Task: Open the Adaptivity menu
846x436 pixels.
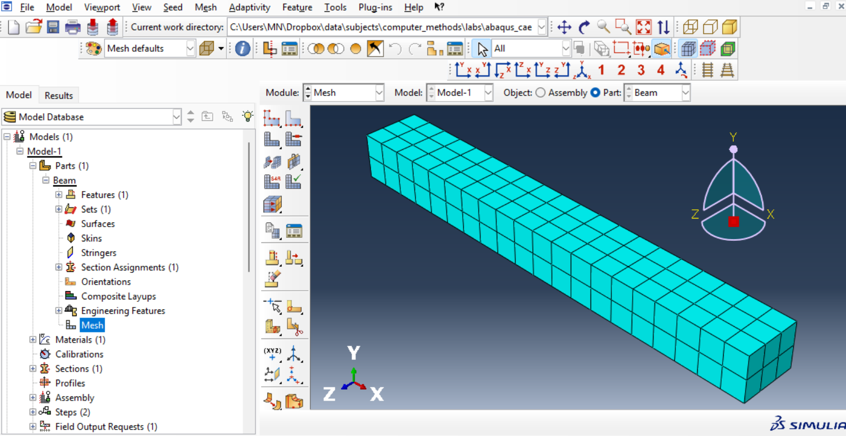Action: tap(249, 7)
